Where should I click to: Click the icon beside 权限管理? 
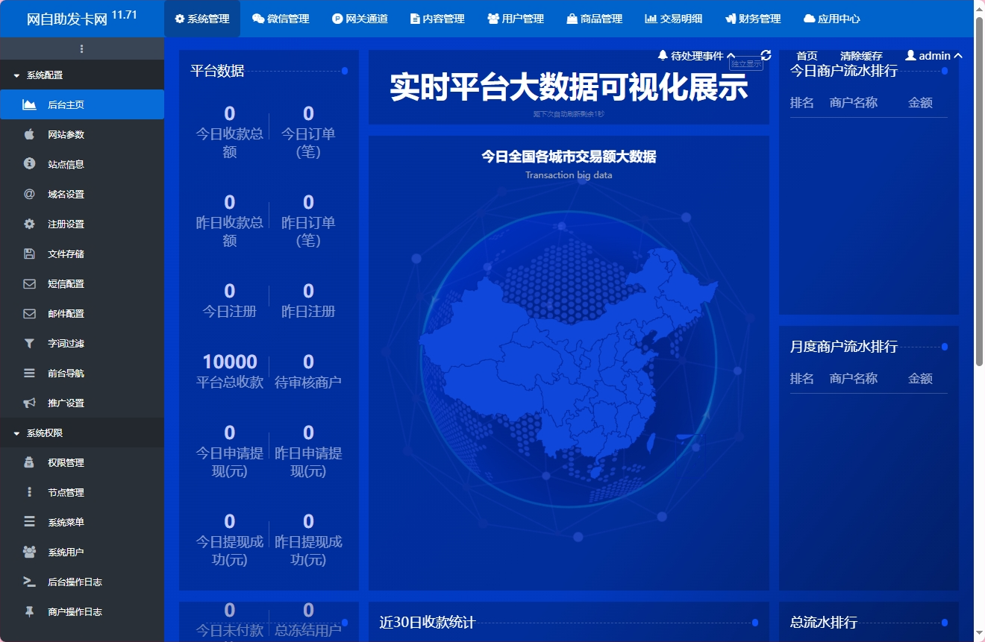29,462
